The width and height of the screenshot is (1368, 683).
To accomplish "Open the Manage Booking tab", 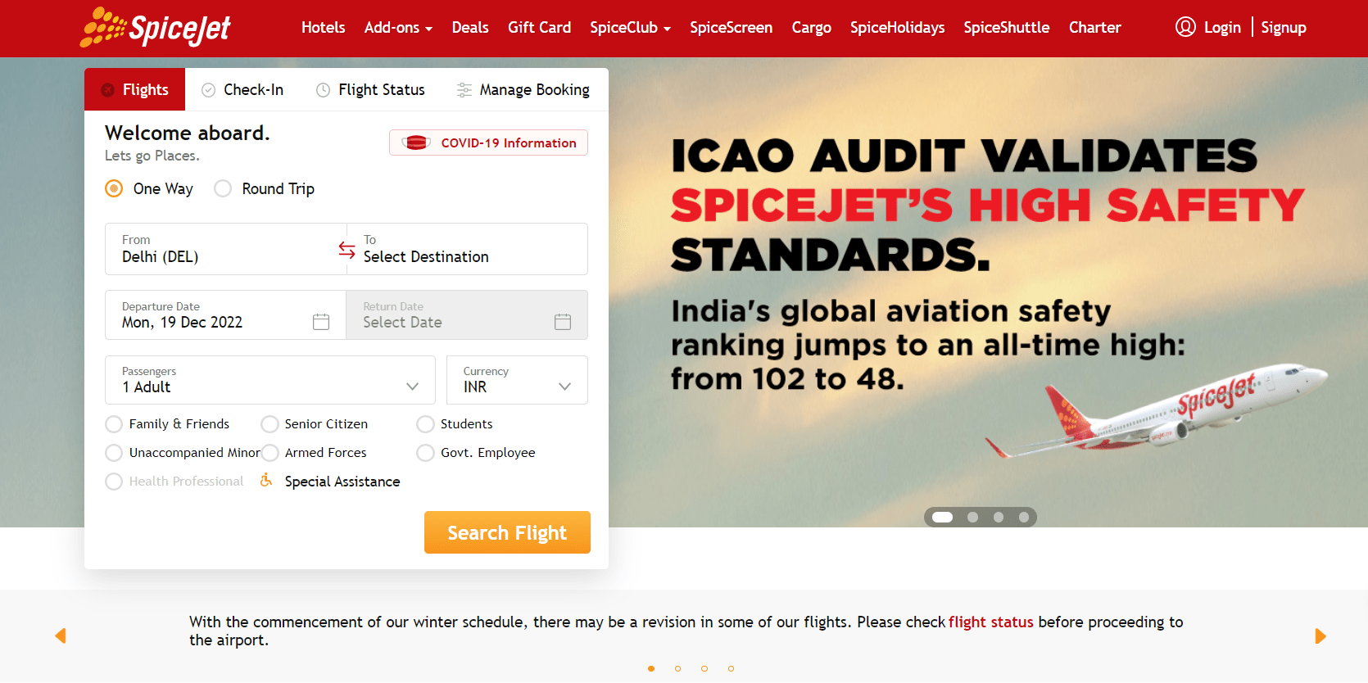I will (523, 89).
